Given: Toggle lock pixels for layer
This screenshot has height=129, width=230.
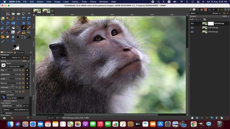Looking at the screenshot, I should (197, 19).
